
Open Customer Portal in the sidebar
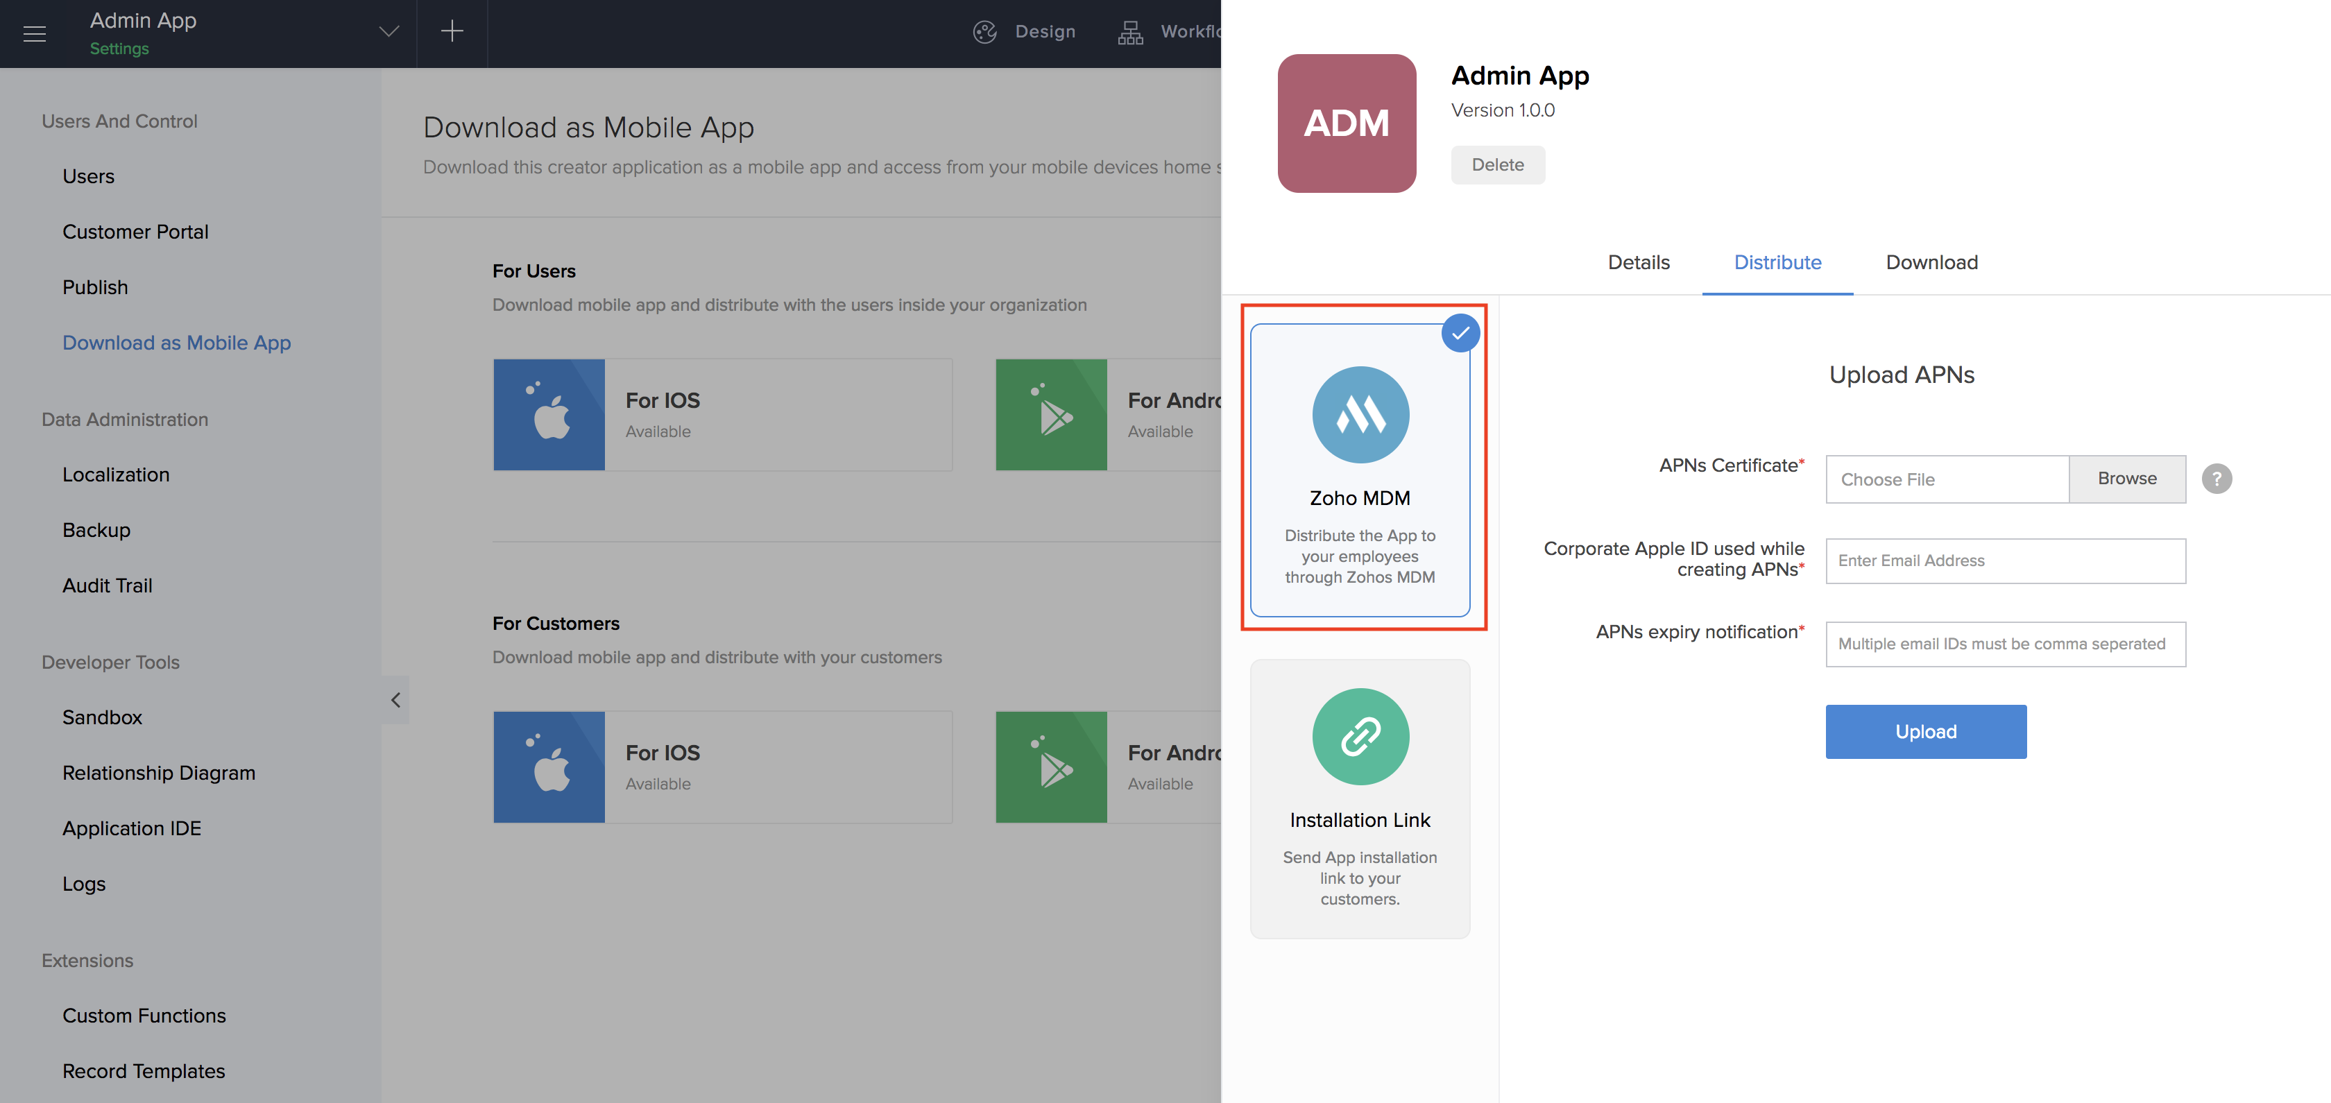pos(135,232)
